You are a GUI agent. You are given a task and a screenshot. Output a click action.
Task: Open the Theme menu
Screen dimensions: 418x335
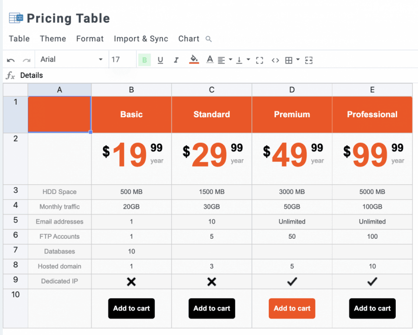[x=52, y=39]
